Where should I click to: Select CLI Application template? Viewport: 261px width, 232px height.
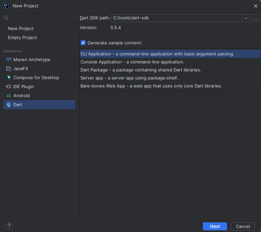[x=170, y=54]
